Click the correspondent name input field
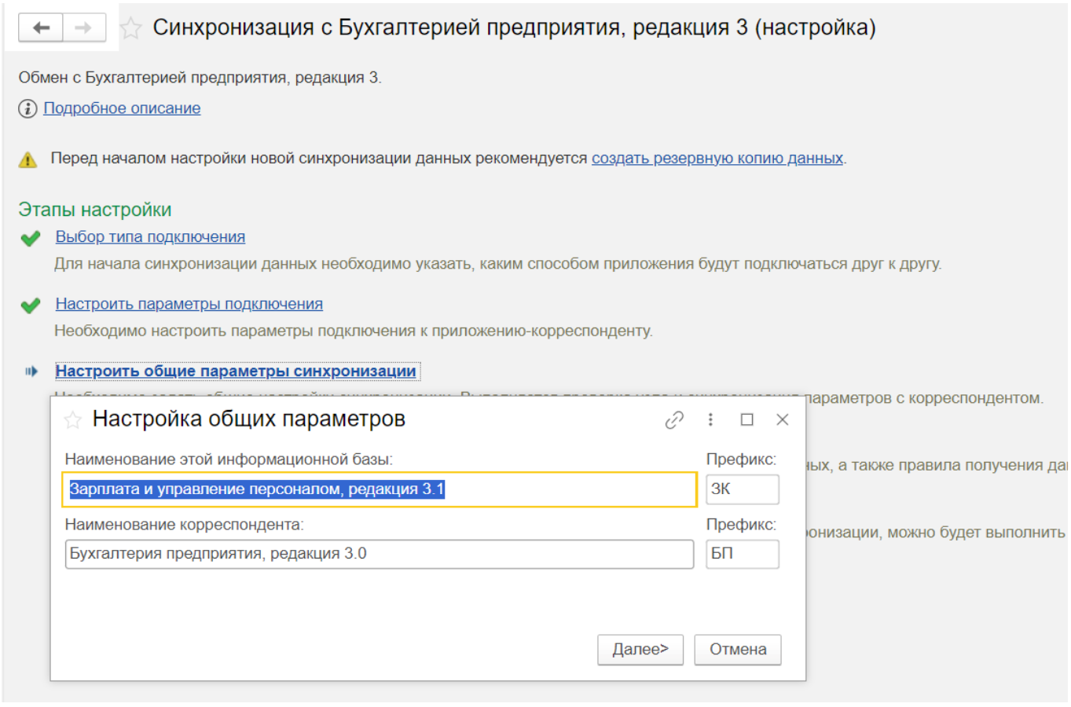Screen dimensions: 1071x707 point(379,554)
